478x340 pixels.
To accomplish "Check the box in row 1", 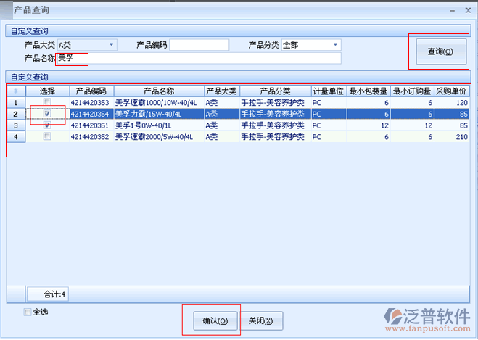I will [47, 102].
